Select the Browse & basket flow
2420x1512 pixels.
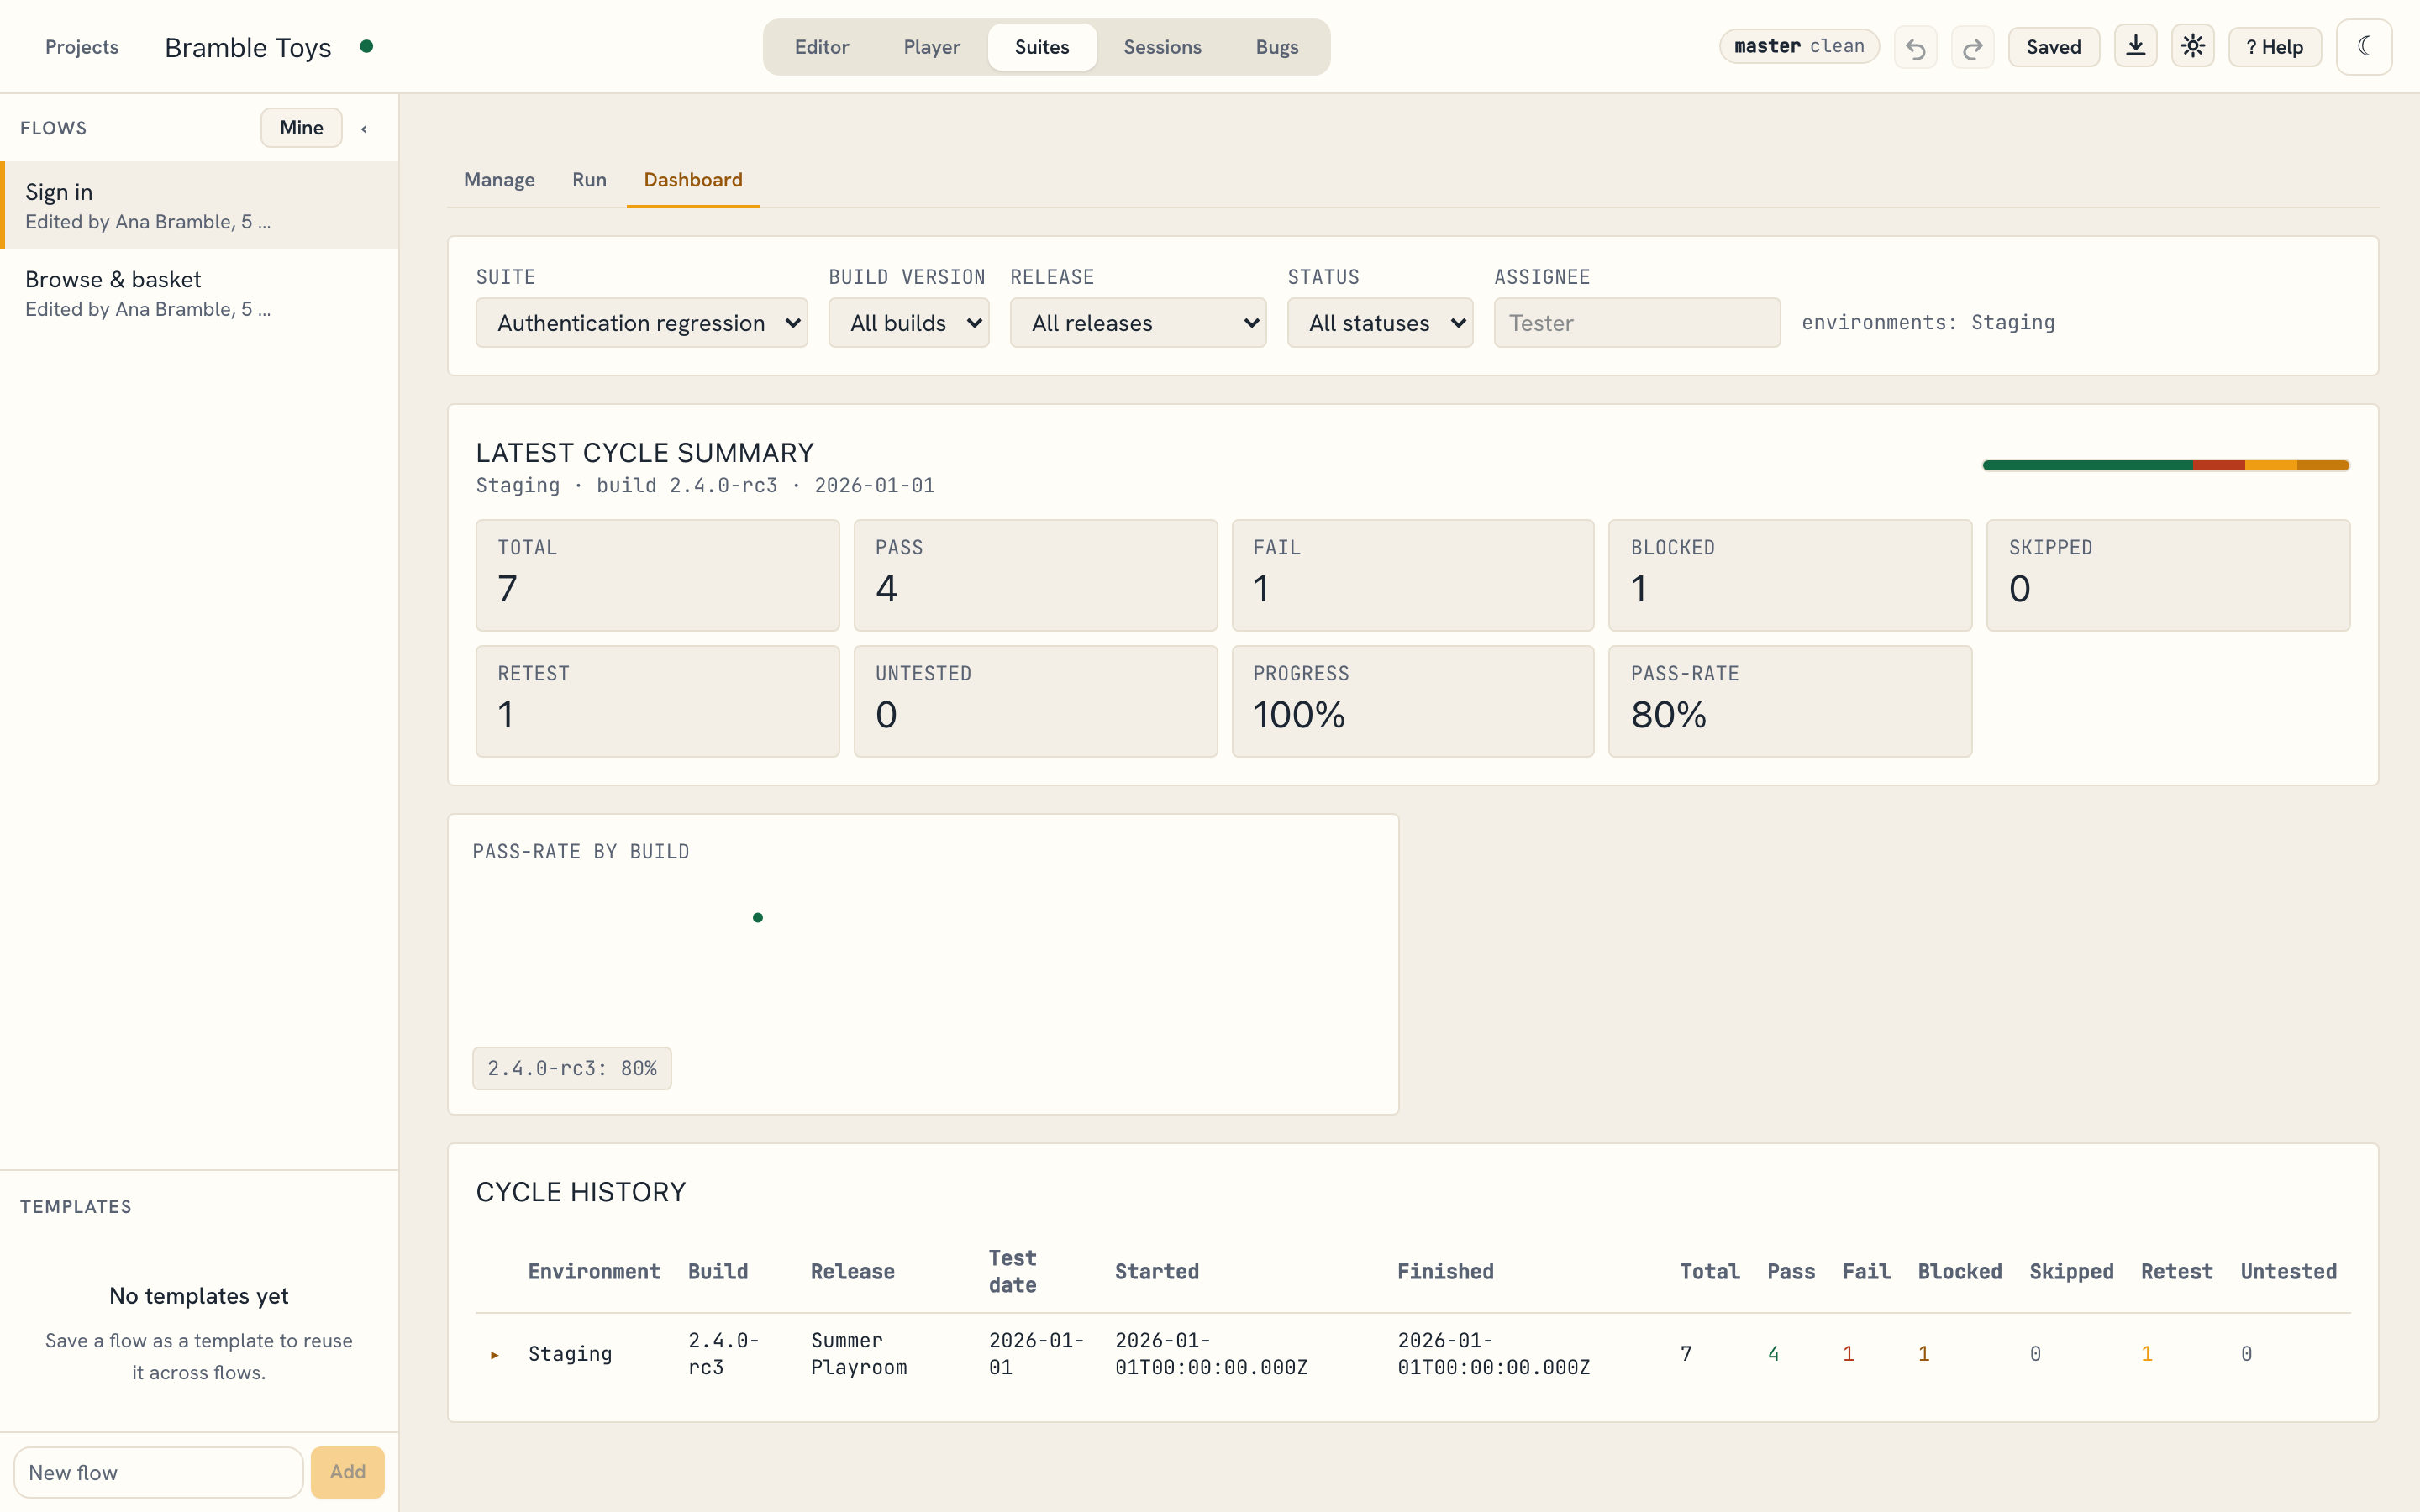click(x=200, y=292)
